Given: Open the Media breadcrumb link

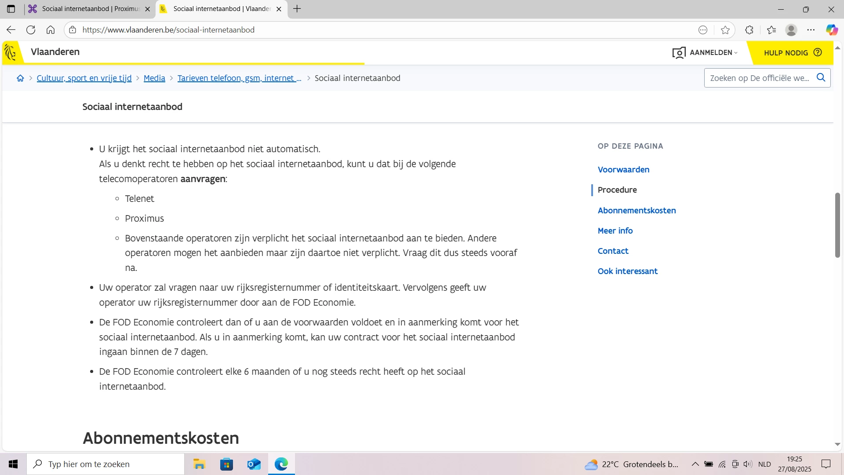Looking at the screenshot, I should point(154,78).
